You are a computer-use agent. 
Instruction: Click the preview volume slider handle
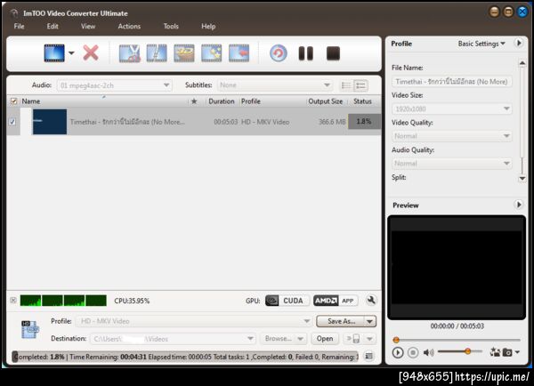(x=468, y=351)
